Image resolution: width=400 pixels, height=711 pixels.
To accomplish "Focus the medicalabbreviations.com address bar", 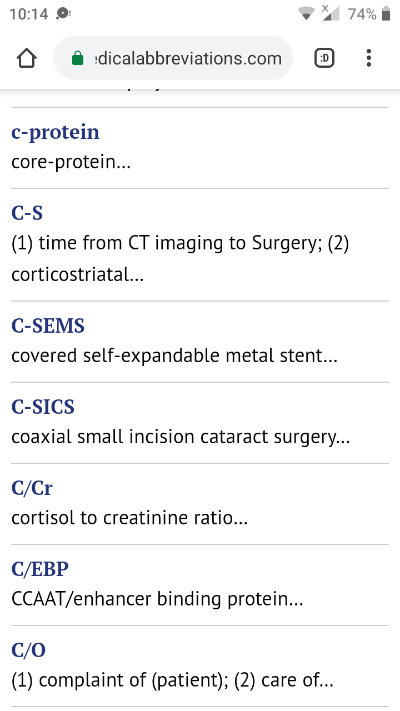I will pyautogui.click(x=183, y=58).
